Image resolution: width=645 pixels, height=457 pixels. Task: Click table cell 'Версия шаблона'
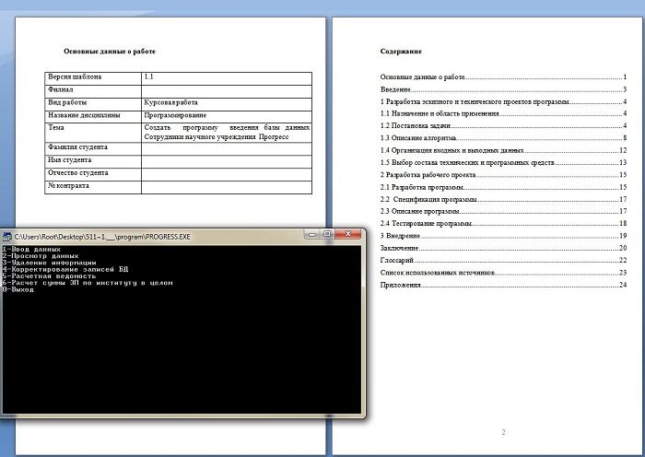click(93, 78)
